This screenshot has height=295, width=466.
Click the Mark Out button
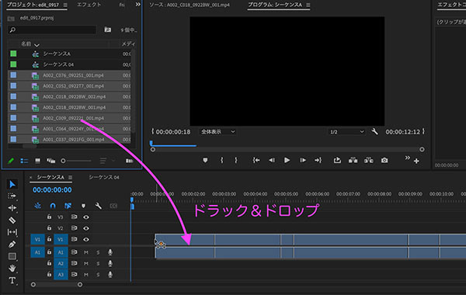[236, 161]
